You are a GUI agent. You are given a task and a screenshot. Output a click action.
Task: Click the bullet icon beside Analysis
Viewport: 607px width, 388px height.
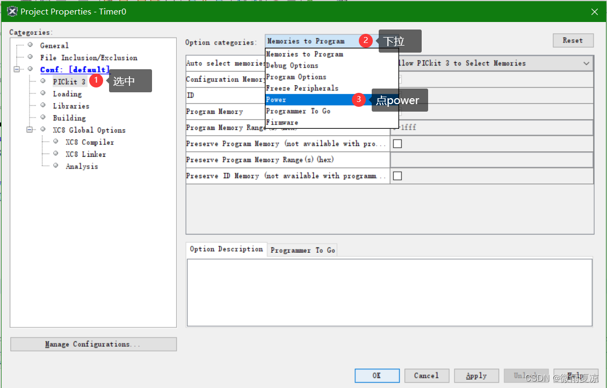pos(56,166)
